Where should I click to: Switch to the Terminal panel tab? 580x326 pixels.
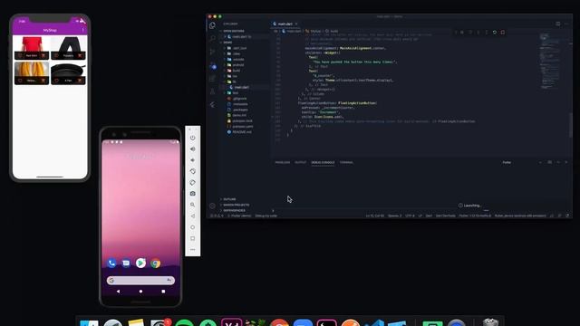pos(346,163)
